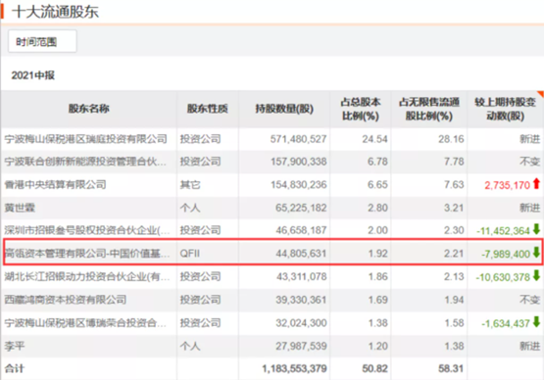Select the holding value 157,900,338
This screenshot has height=380, width=544.
coord(298,162)
